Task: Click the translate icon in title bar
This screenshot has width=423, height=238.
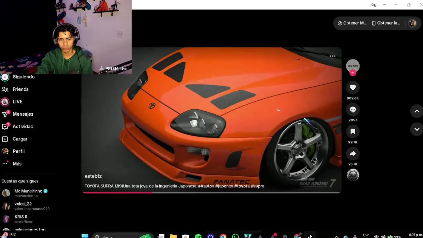Action: click(x=374, y=5)
